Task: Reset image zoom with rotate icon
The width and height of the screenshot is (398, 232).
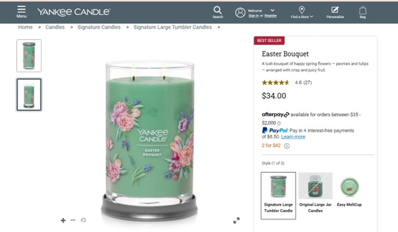Action: point(83,220)
